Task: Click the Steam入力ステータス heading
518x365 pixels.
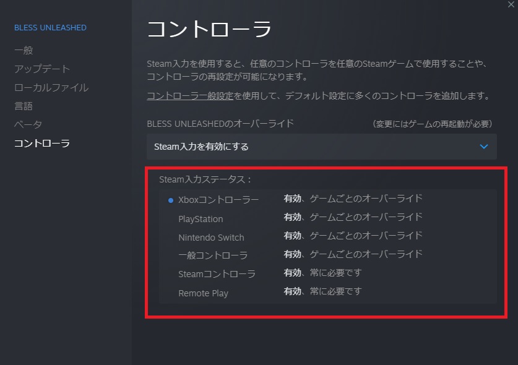Action: point(205,179)
